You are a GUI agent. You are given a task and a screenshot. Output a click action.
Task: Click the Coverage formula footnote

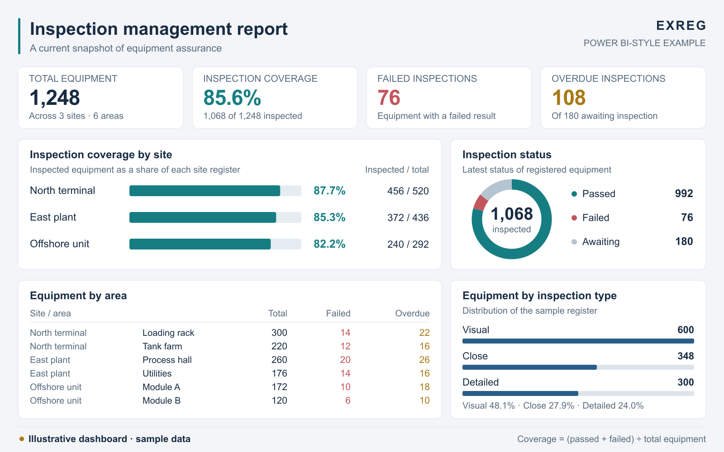click(611, 439)
